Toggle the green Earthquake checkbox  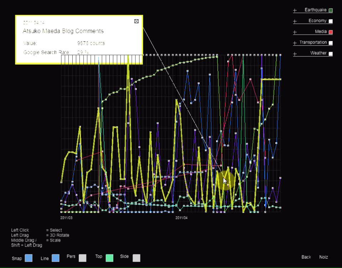(331, 11)
